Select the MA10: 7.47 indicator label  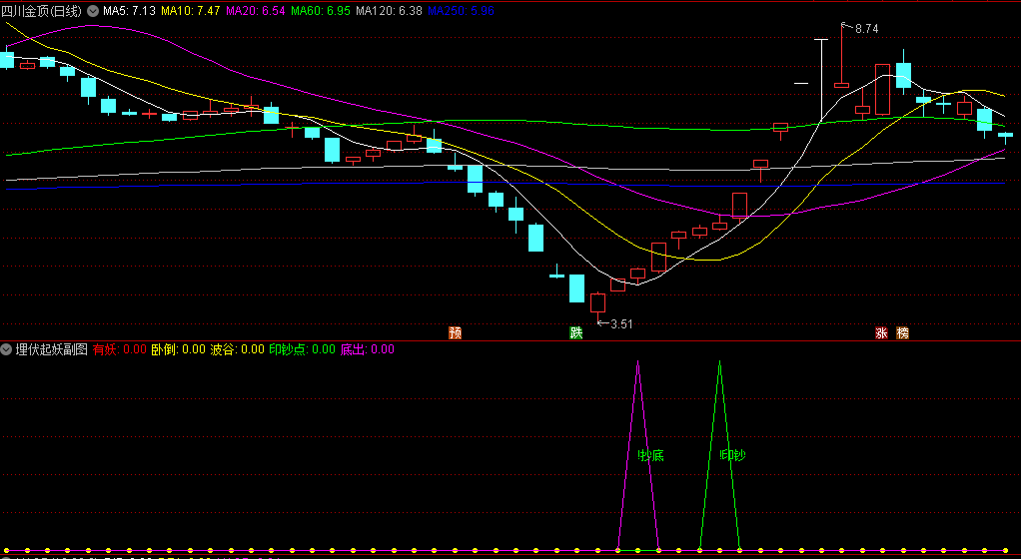(x=190, y=11)
